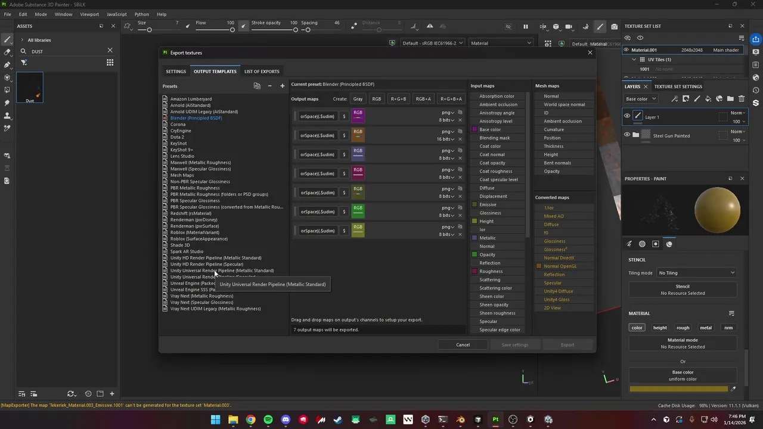Pick base color with the eyedropper icon
This screenshot has height=429, width=763.
coord(733,389)
